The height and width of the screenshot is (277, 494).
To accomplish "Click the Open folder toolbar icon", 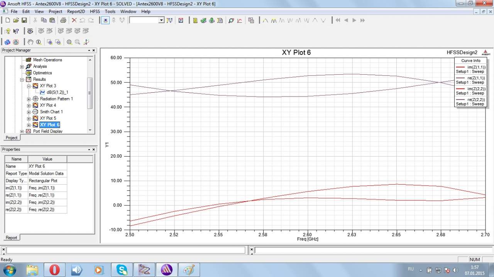I will [x=16, y=20].
